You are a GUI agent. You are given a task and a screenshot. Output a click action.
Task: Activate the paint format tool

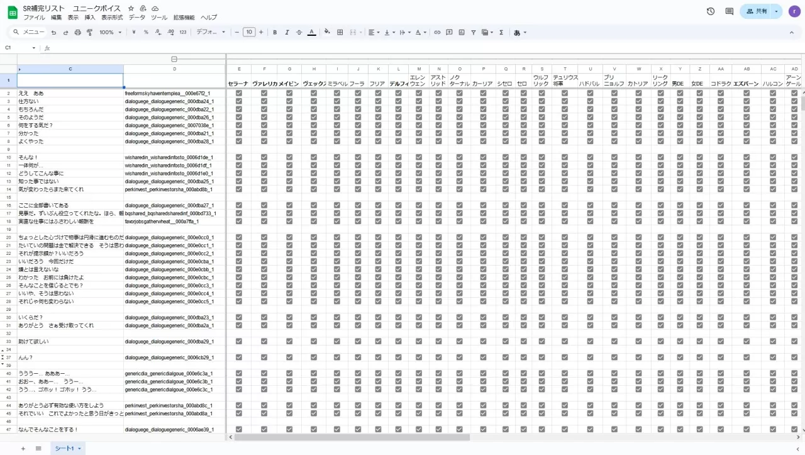[x=89, y=32]
